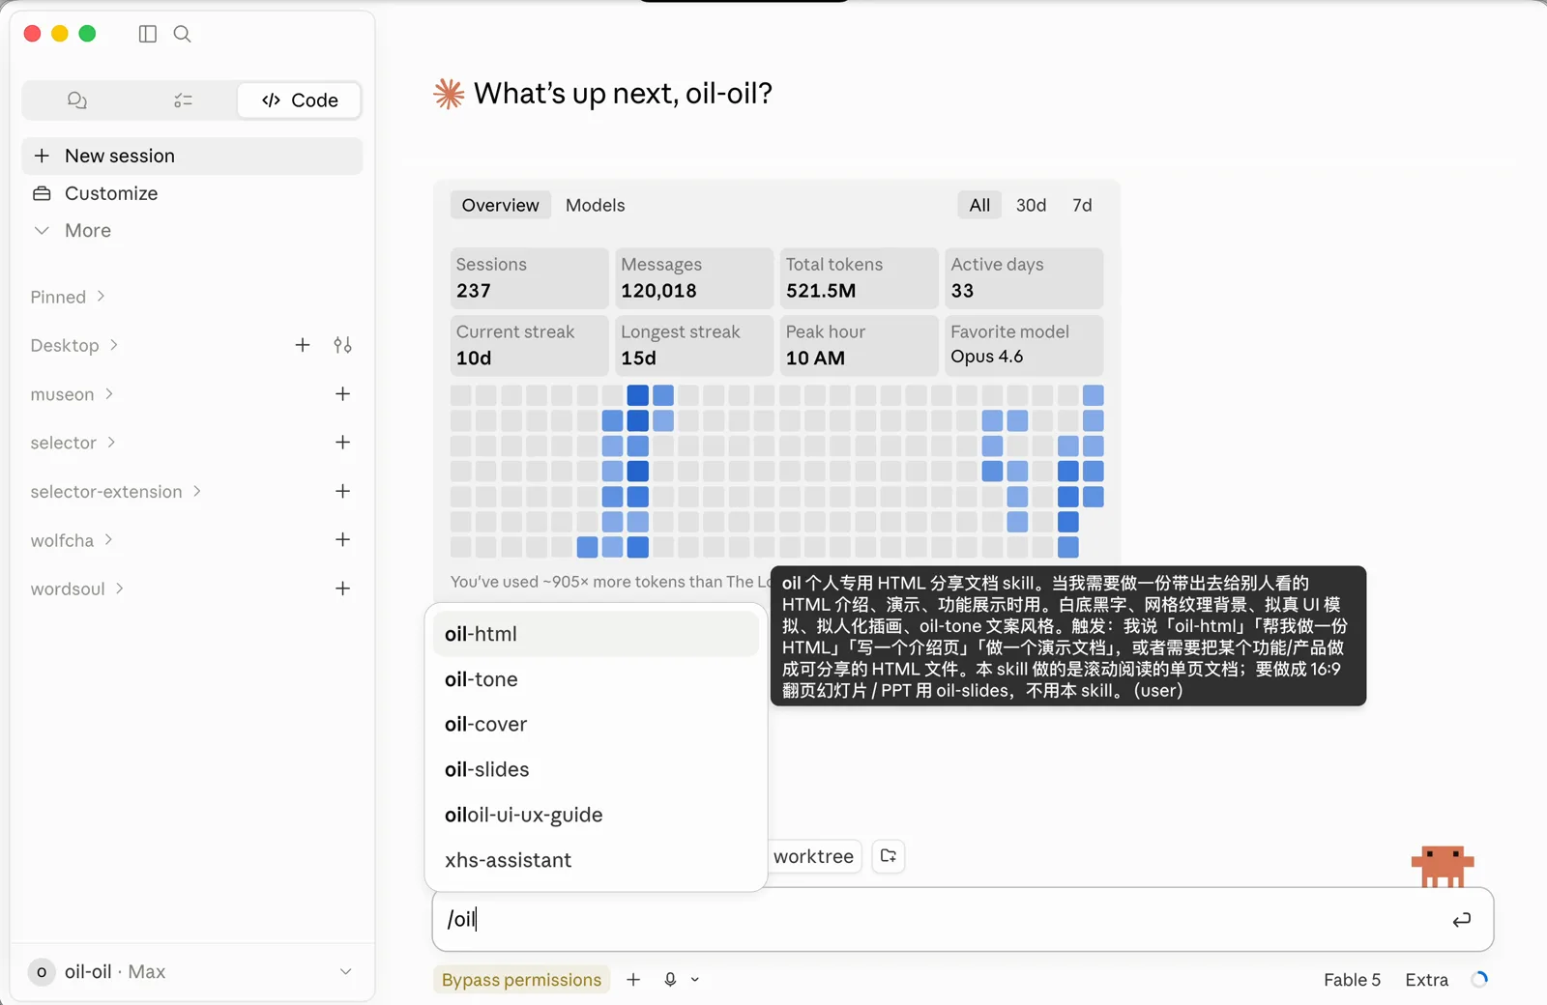Expand the wordsoul project

[x=77, y=589]
